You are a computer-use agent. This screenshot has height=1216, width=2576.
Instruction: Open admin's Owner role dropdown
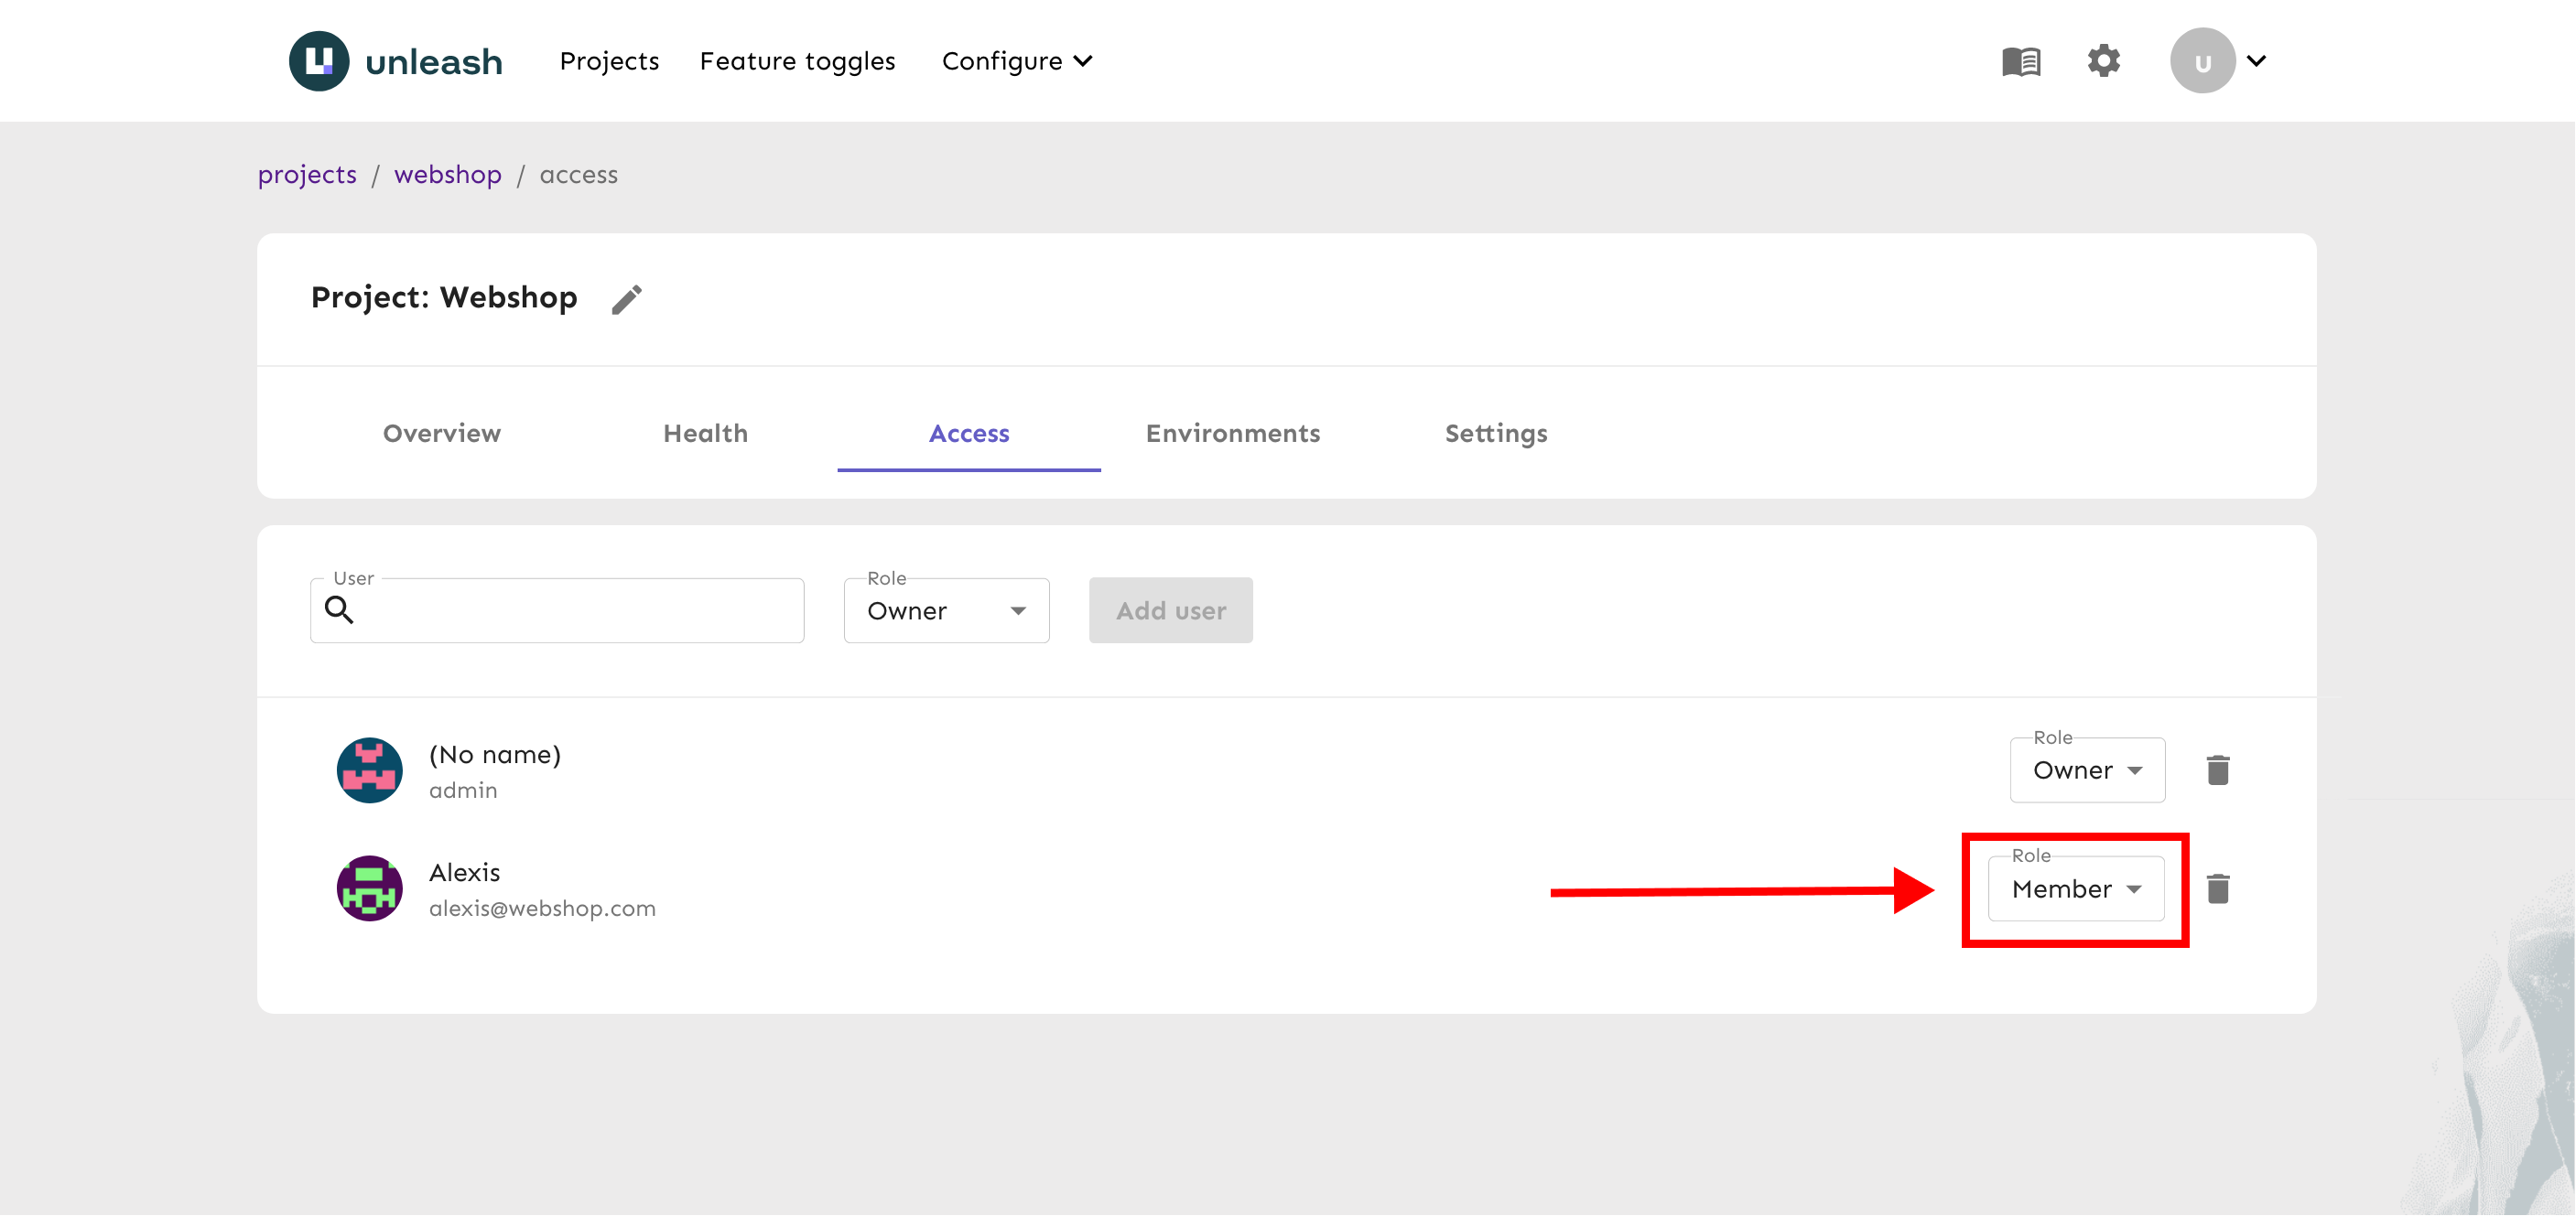(x=2086, y=770)
